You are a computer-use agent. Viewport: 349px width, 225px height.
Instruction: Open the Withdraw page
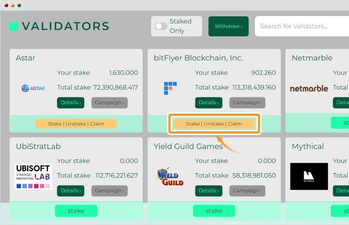tap(229, 26)
